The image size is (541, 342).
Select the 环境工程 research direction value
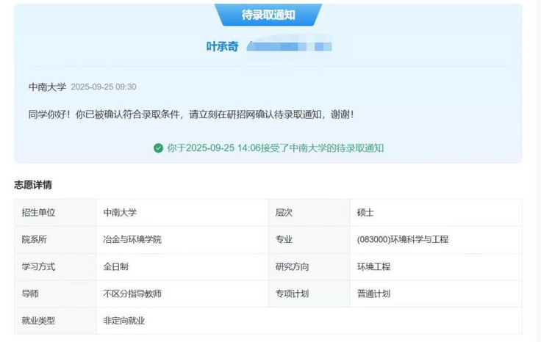(x=373, y=266)
